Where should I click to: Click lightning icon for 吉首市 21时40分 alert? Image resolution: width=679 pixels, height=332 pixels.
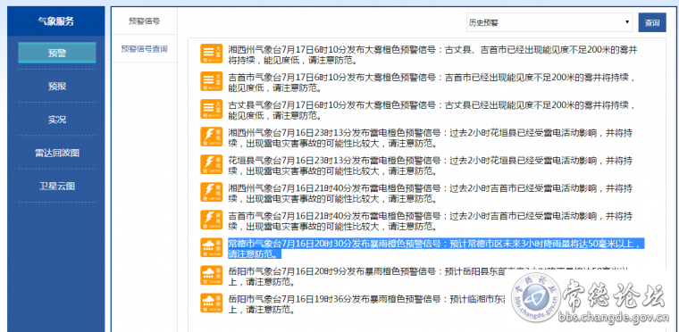coord(212,220)
